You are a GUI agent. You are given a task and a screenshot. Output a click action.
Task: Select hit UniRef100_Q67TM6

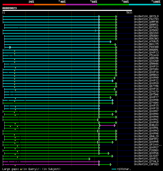tap(146, 86)
